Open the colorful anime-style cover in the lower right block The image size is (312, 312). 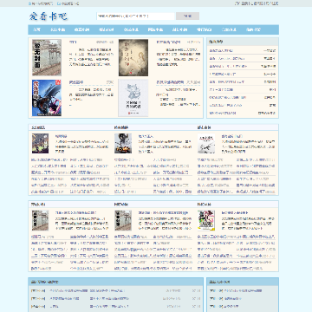[206, 220]
